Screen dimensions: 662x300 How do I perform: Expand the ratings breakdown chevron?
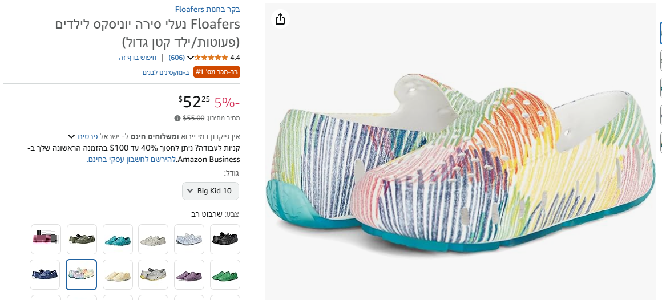click(x=191, y=58)
